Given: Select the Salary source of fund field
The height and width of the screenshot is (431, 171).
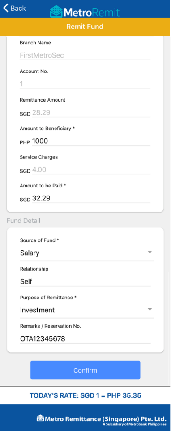Looking at the screenshot, I should [87, 253].
